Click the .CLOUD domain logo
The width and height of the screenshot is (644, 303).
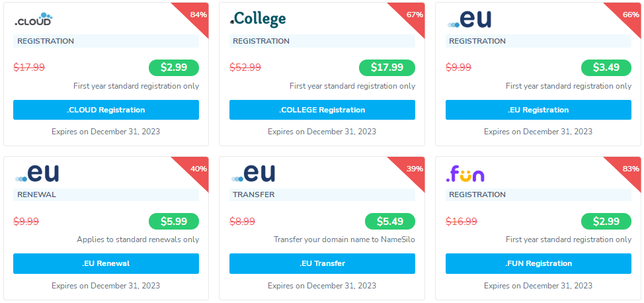[x=33, y=20]
